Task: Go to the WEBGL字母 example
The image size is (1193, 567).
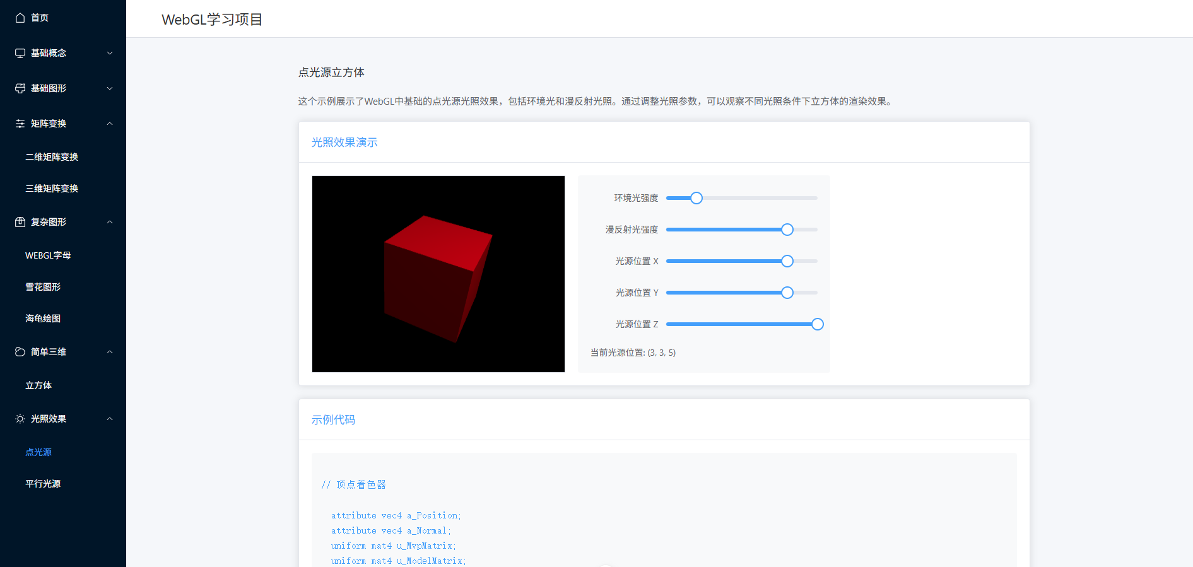Action: coord(63,255)
